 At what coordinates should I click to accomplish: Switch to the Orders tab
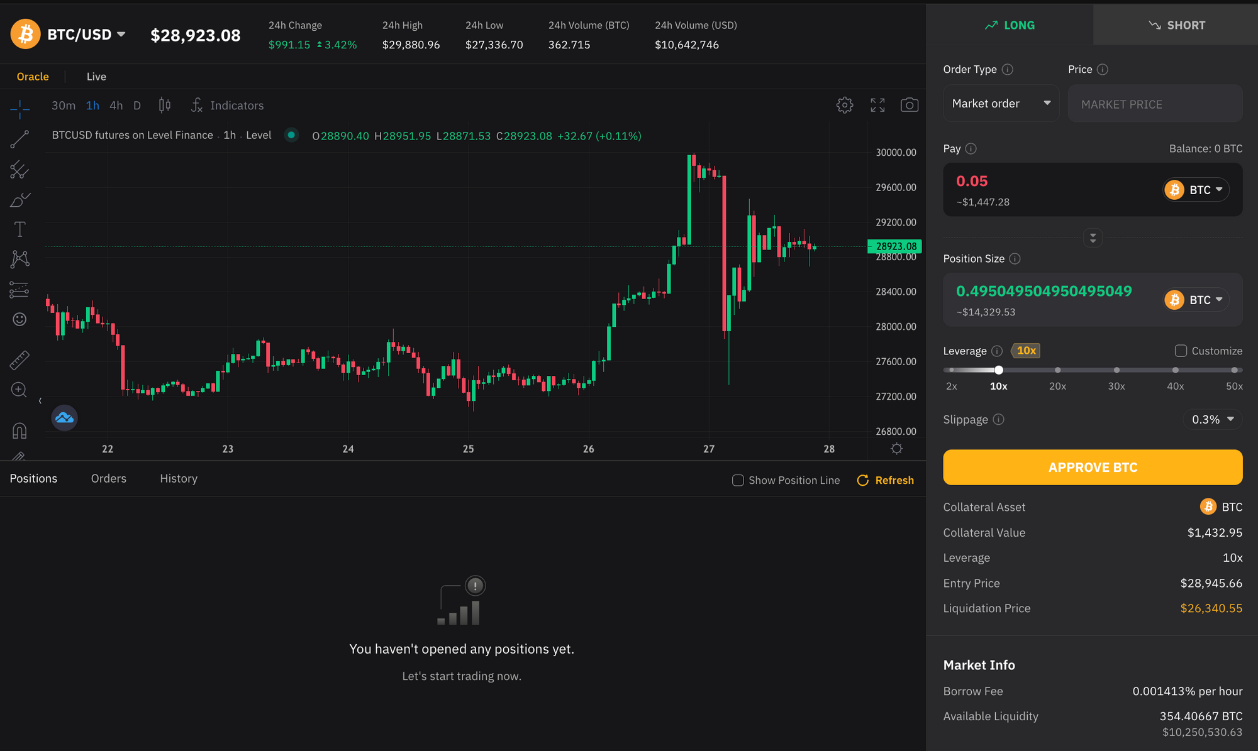pyautogui.click(x=108, y=478)
